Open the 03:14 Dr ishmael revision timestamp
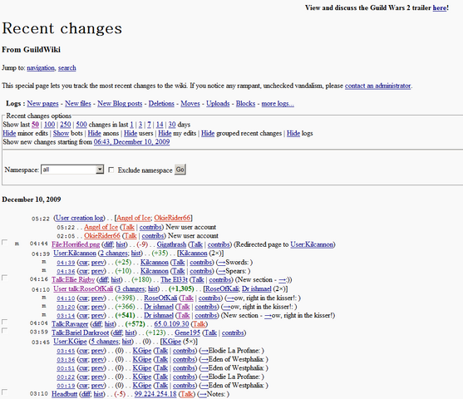This screenshot has height=399, width=463. coord(66,316)
